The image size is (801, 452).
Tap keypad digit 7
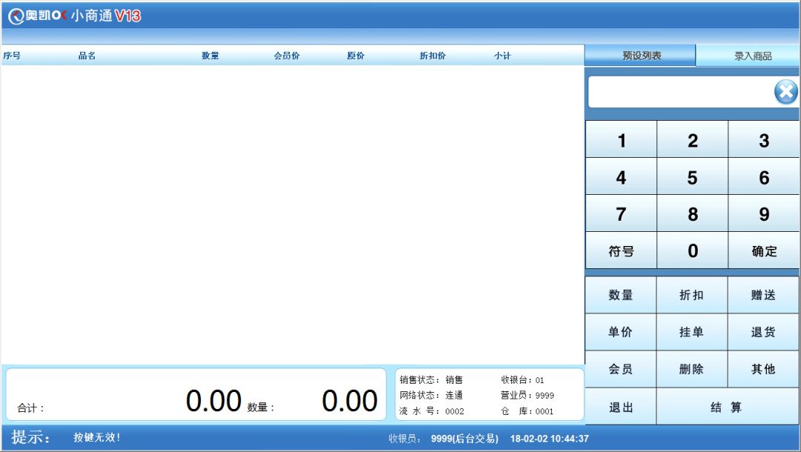coord(622,213)
